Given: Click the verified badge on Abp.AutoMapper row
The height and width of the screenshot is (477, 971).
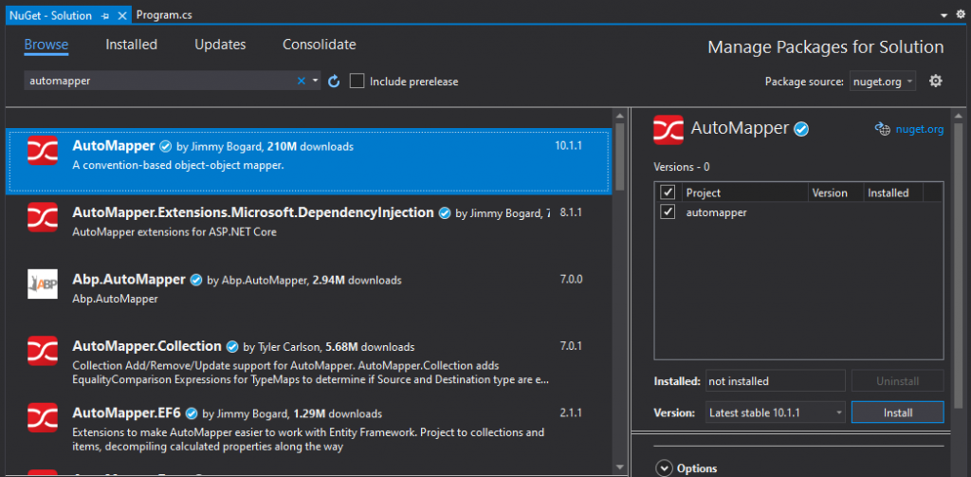Looking at the screenshot, I should (x=196, y=280).
